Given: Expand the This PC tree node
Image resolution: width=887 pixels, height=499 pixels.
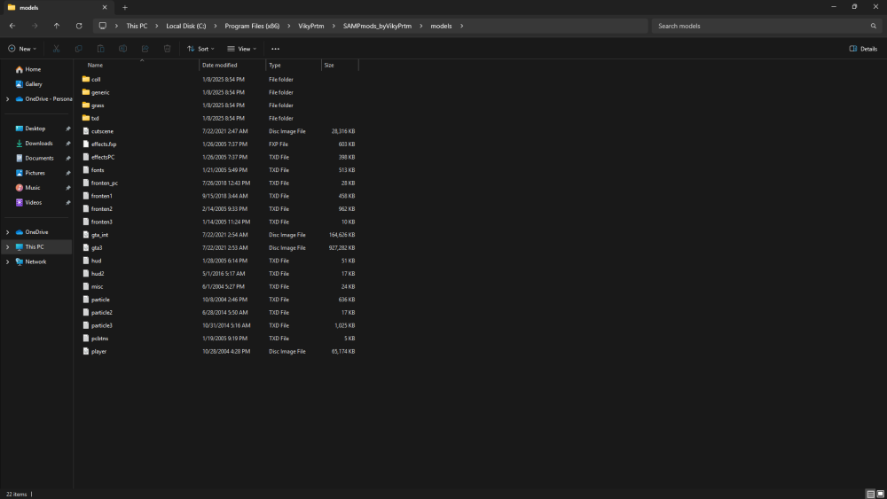Looking at the screenshot, I should pos(7,247).
